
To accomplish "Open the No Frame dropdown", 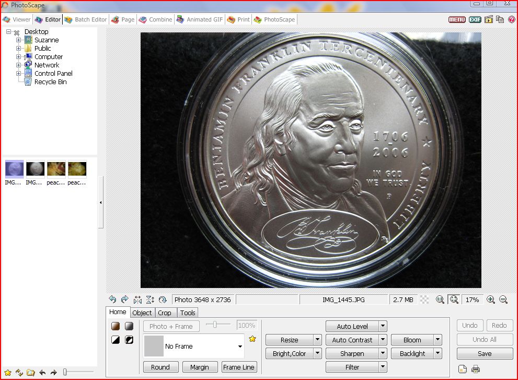I will (240, 347).
